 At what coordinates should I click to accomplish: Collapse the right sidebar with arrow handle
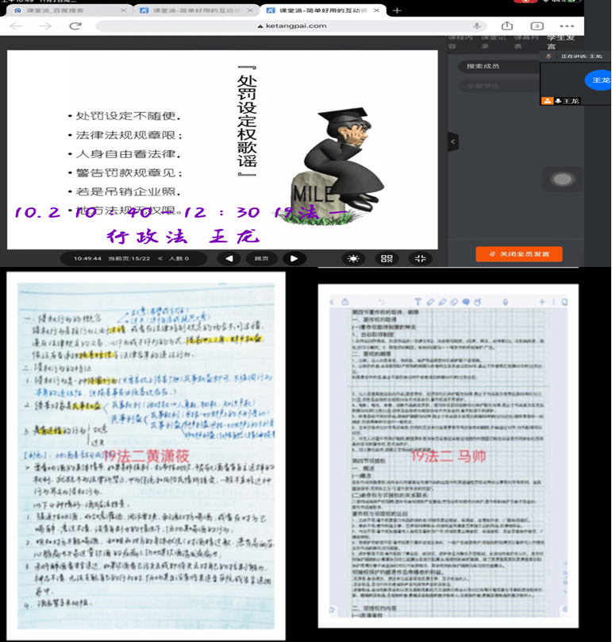453,141
